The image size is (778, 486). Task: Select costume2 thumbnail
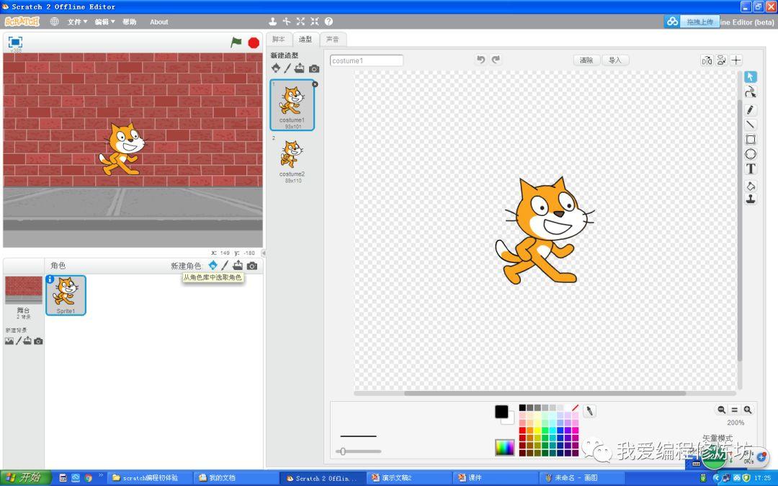pyautogui.click(x=292, y=158)
